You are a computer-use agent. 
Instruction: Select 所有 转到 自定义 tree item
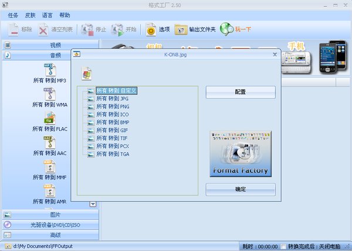pyautogui.click(x=116, y=91)
